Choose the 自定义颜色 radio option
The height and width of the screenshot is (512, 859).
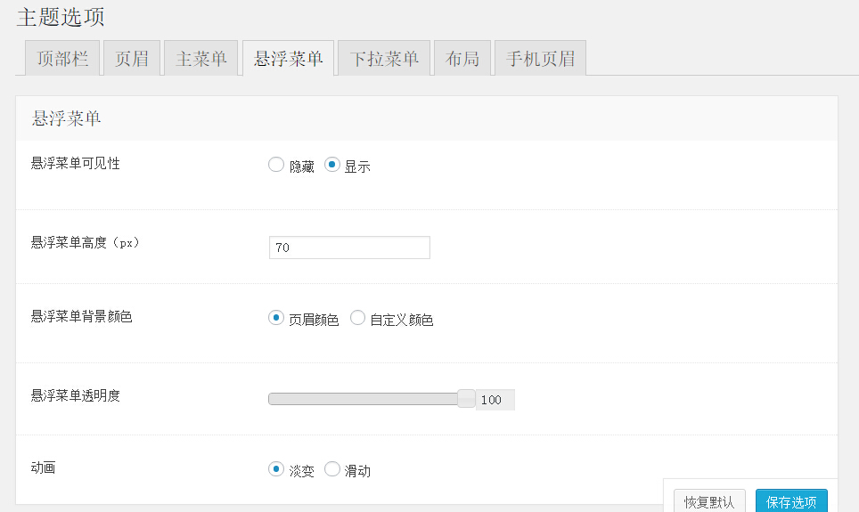tap(358, 318)
